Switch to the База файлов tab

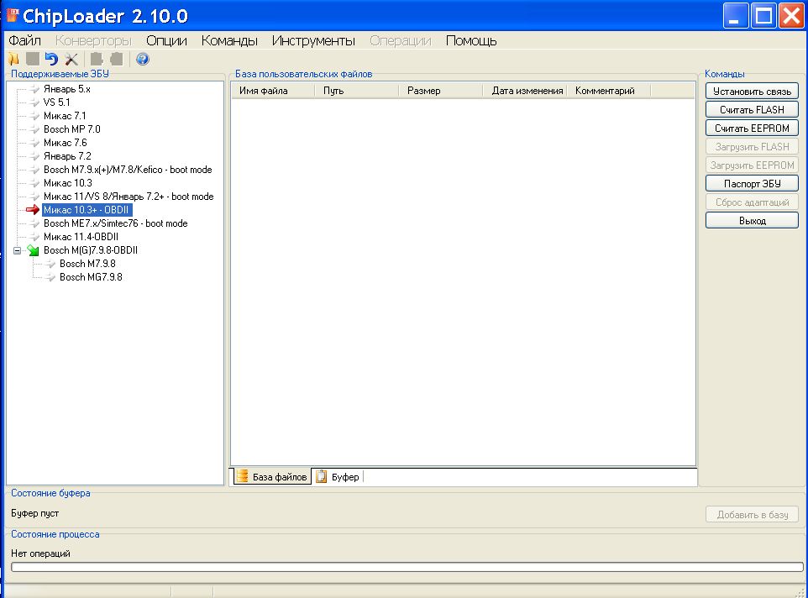coord(272,476)
